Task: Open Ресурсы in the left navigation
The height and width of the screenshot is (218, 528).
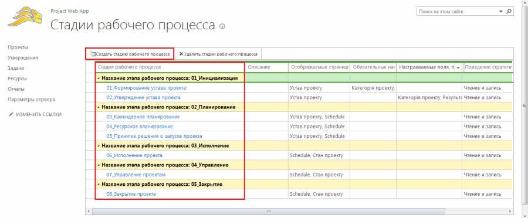Action: [17, 79]
